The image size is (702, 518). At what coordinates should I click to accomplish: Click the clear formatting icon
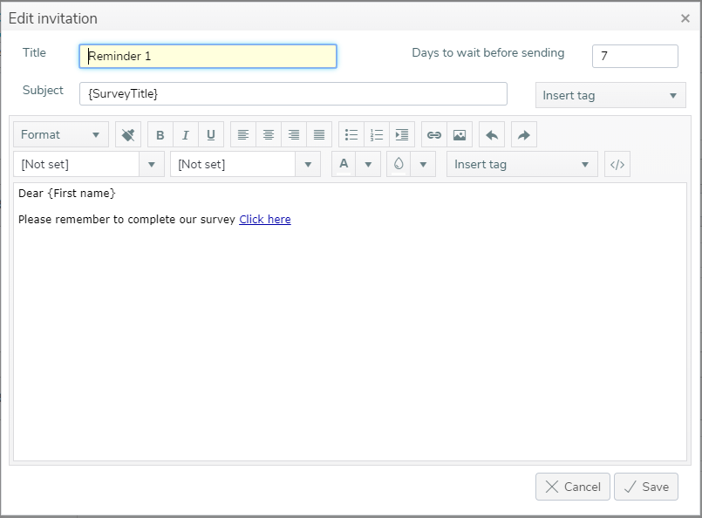pos(128,135)
